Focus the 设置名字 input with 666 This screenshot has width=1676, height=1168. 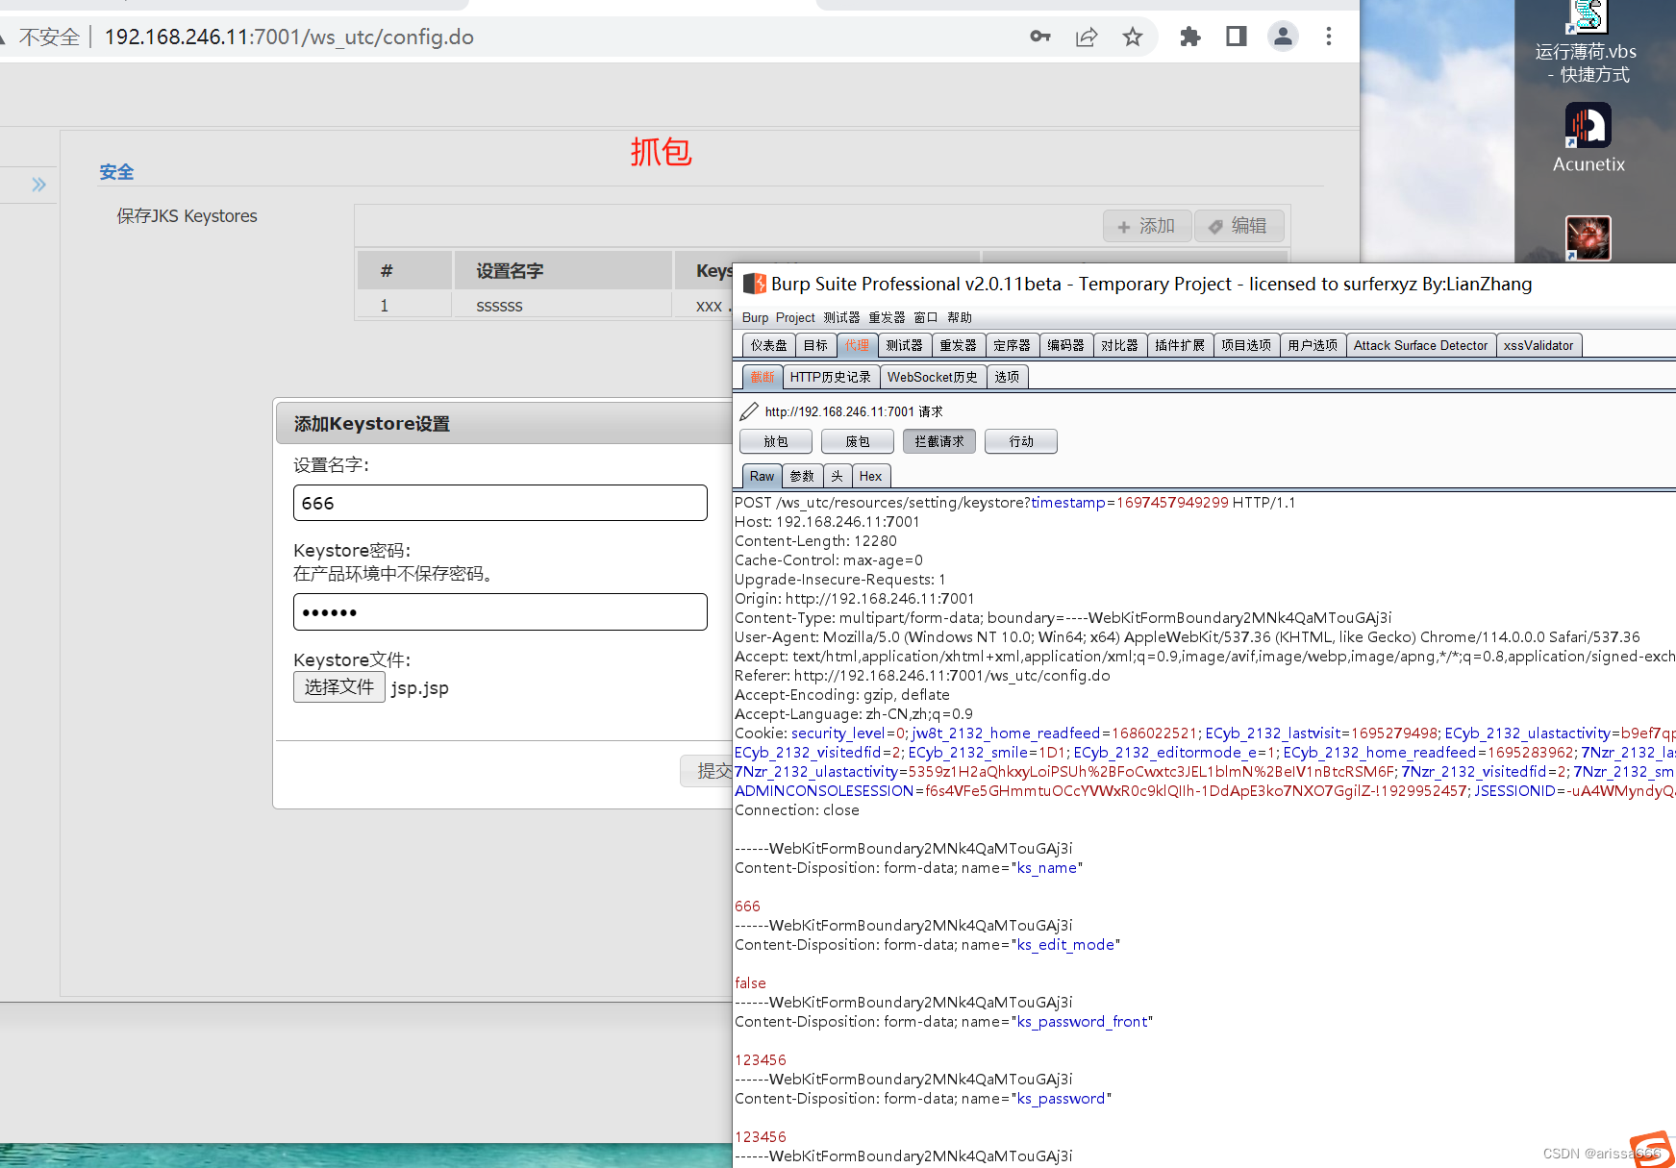coord(500,503)
